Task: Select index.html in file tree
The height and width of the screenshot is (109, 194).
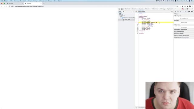Action: point(127,20)
